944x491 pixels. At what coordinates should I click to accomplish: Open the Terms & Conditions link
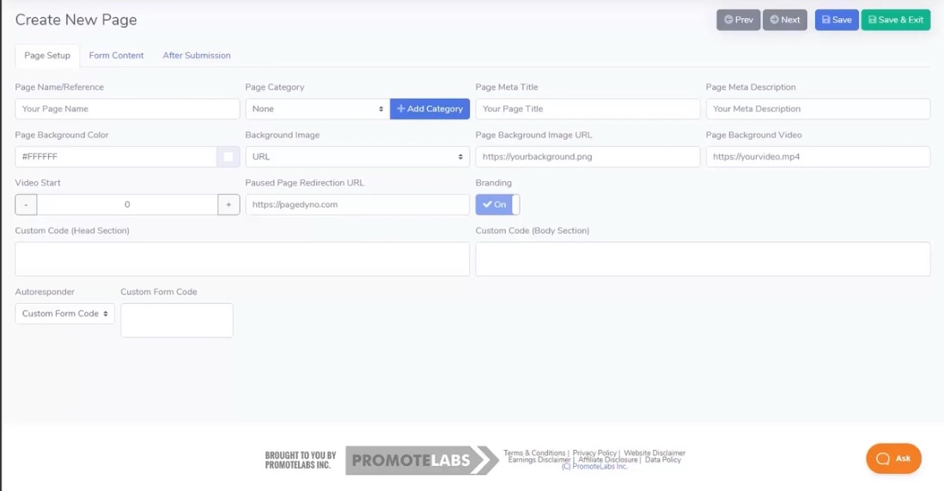pos(534,453)
